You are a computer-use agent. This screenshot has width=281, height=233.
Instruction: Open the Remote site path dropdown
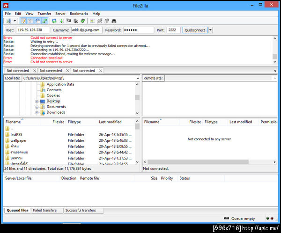(275, 78)
